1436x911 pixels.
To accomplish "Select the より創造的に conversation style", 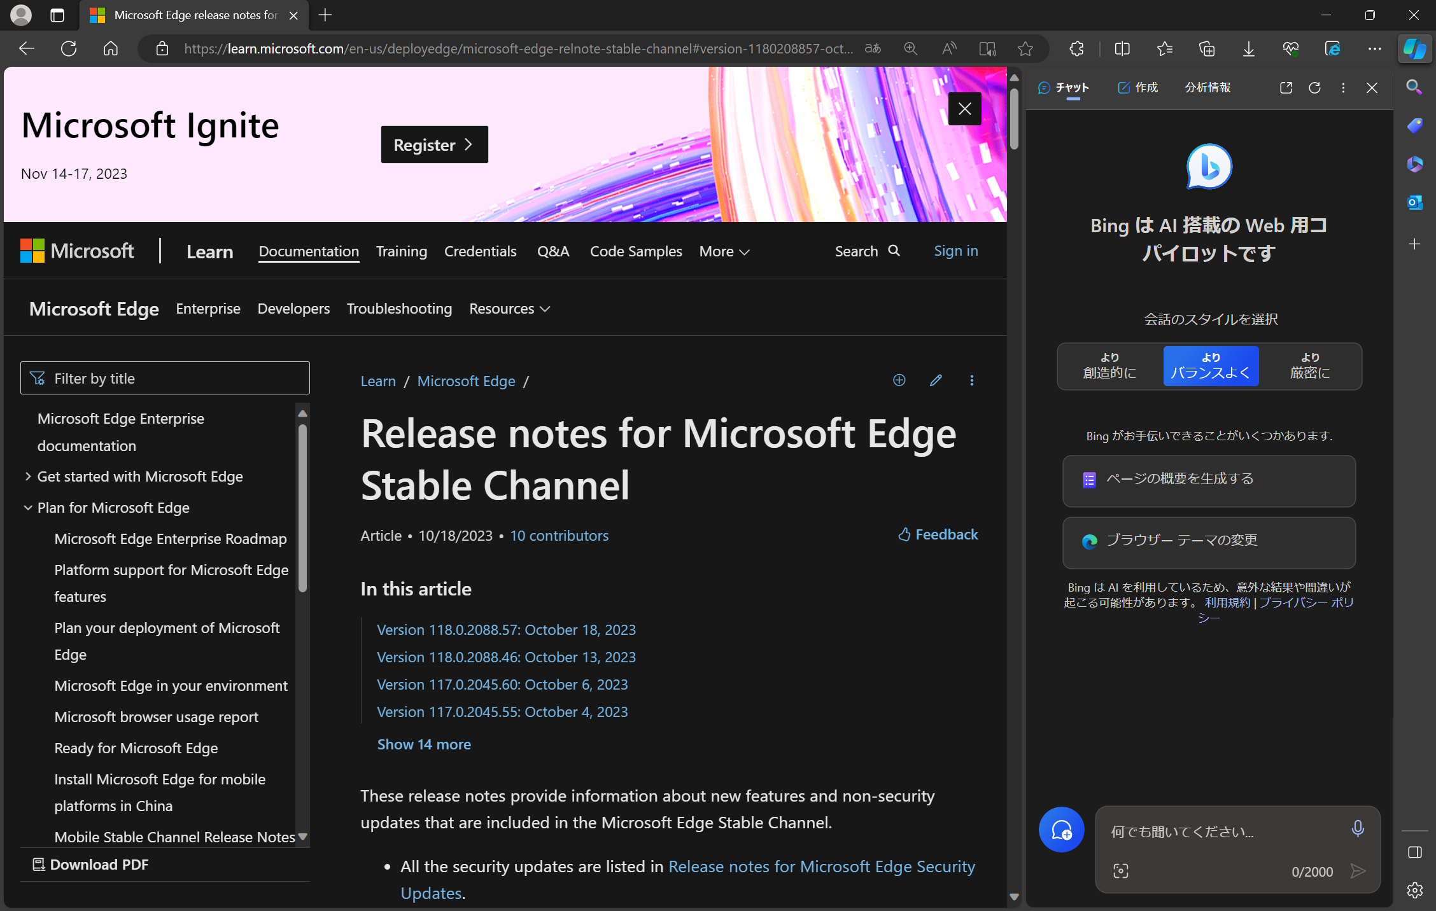I will (x=1109, y=366).
